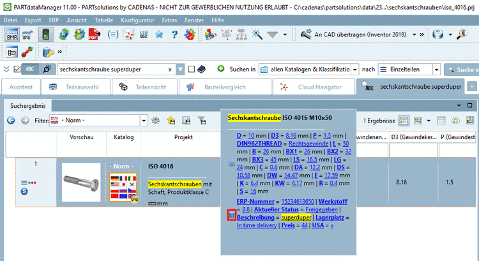This screenshot has height=261, width=479.
Task: Click the Preis link
Action: pyautogui.click(x=288, y=225)
